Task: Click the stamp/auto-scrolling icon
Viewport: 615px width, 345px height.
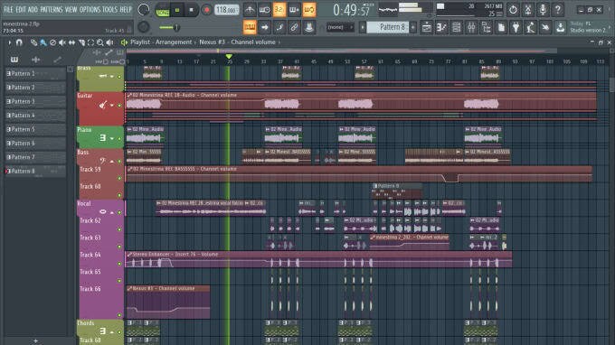Action: (308, 27)
